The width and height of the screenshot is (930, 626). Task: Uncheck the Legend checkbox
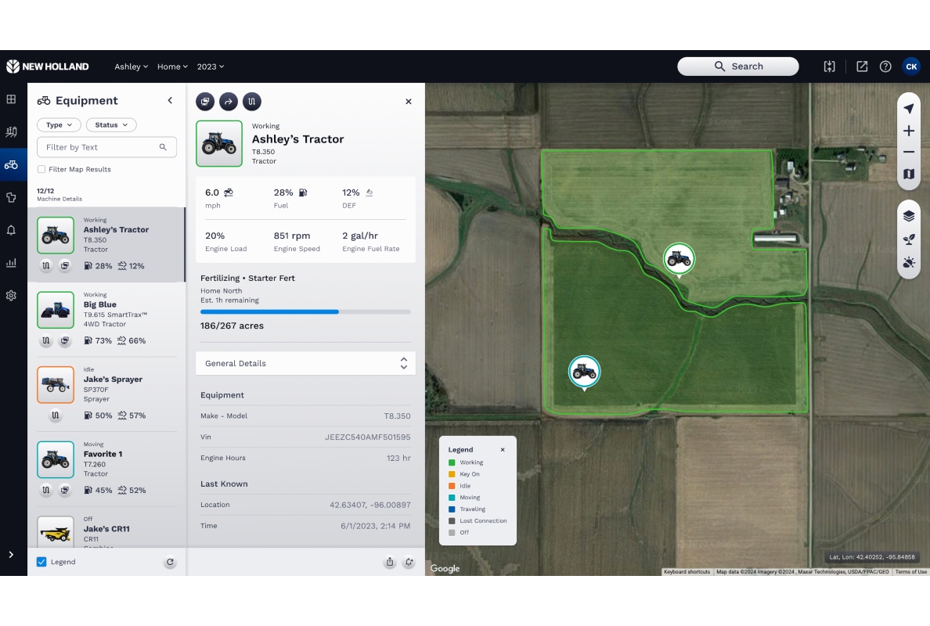click(x=41, y=562)
